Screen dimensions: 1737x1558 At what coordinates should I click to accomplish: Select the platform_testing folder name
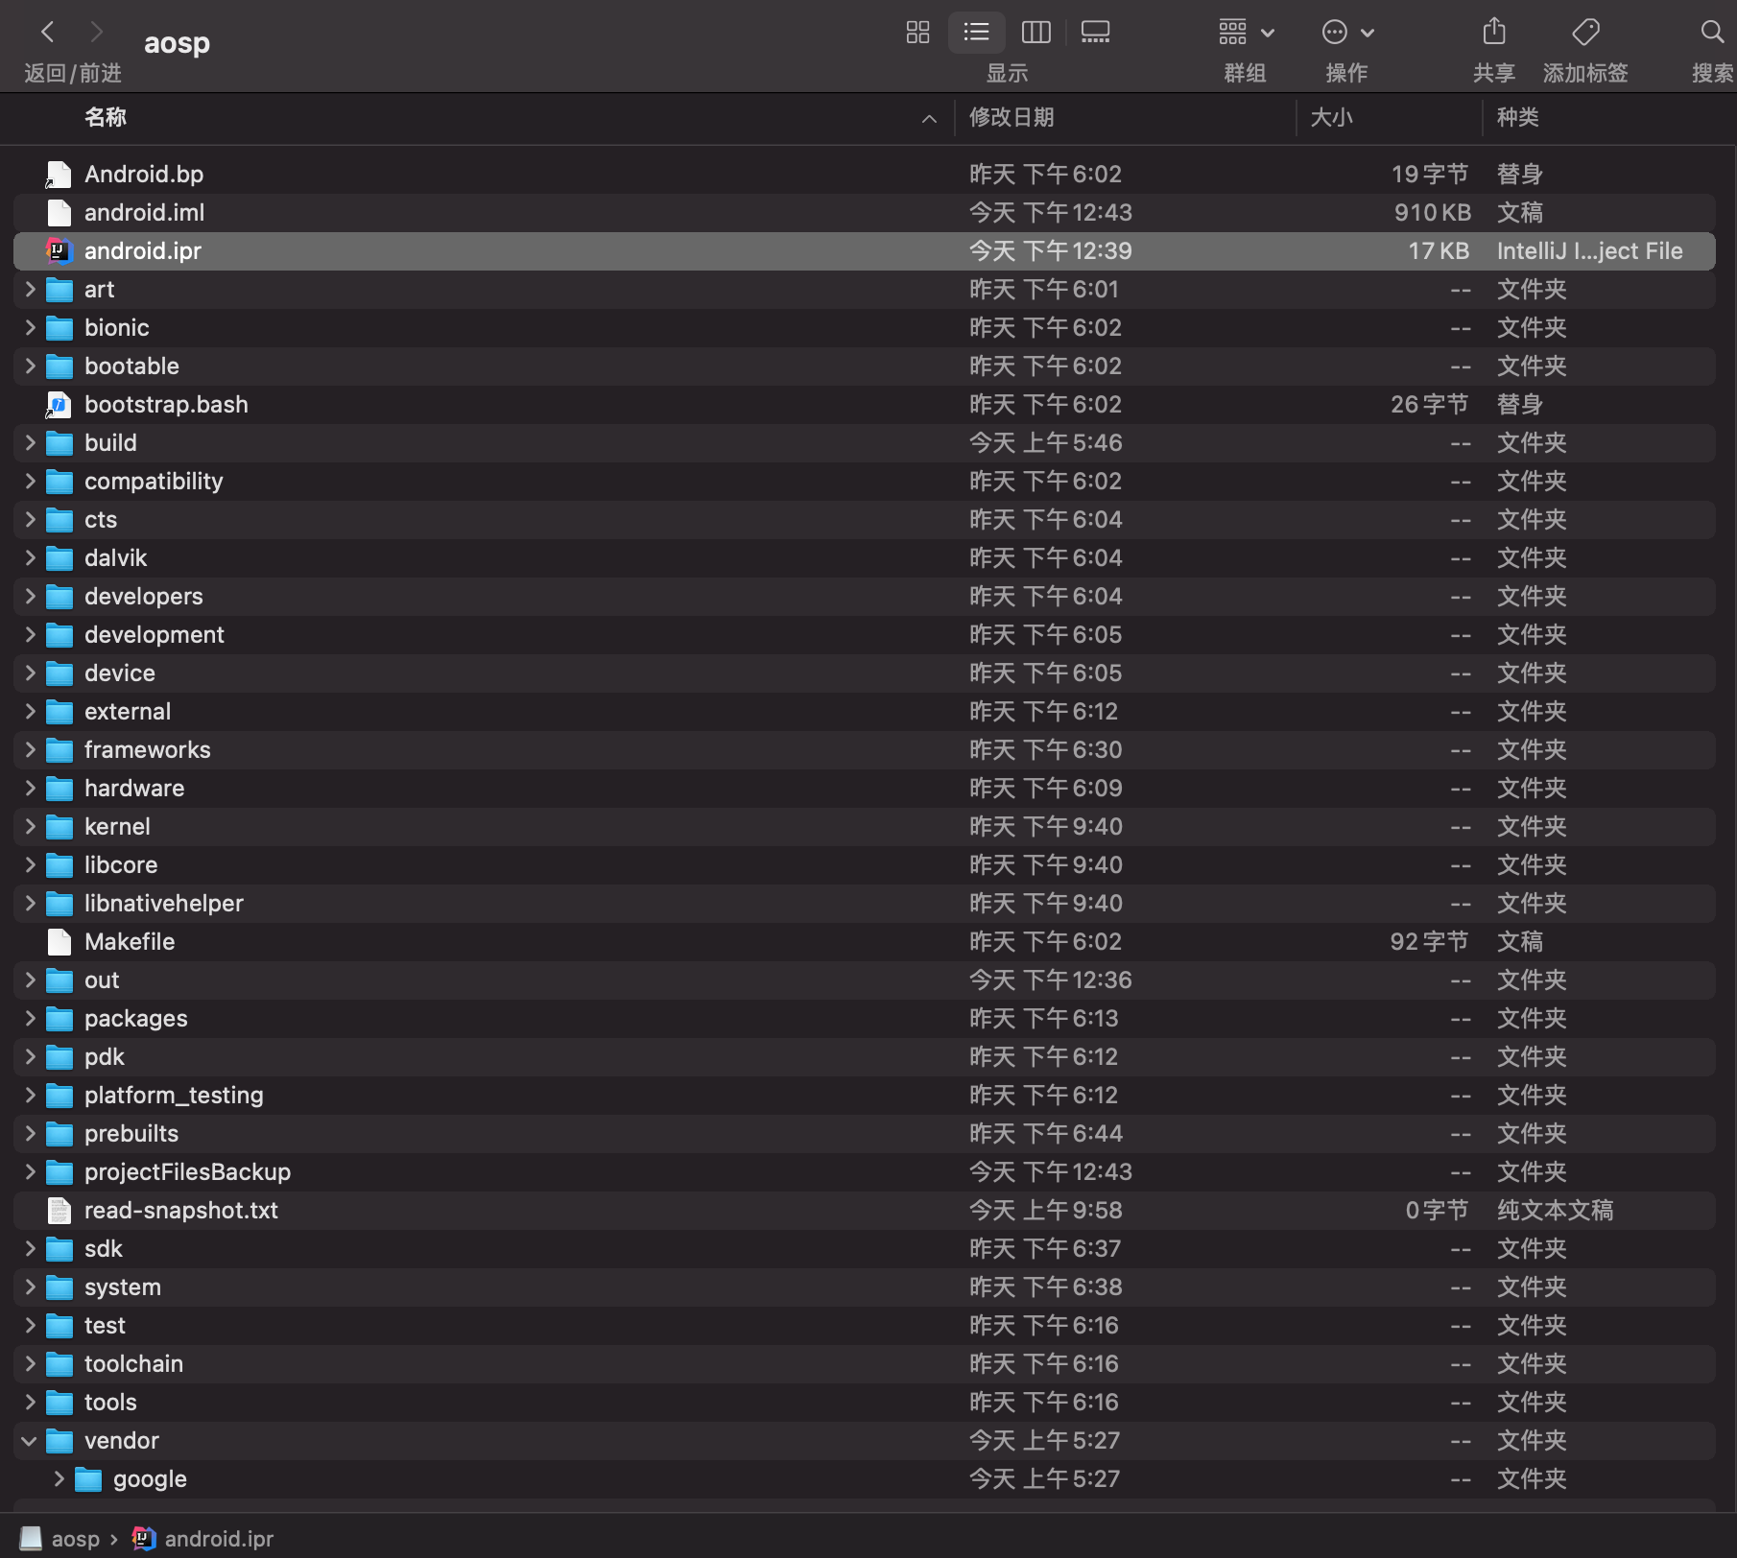coord(174,1095)
